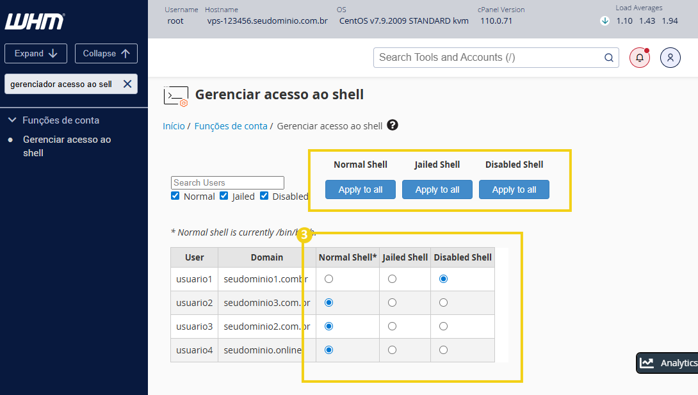Select Jailed Shell for usuario4

392,350
